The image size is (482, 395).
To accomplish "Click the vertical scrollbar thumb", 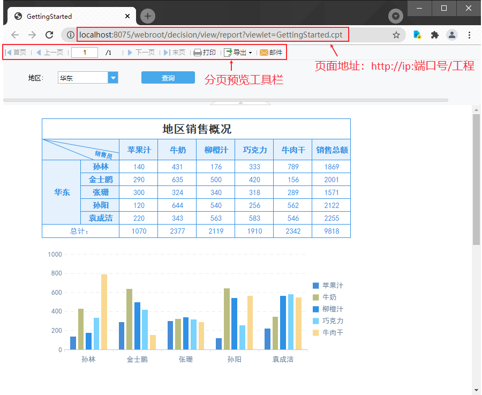I will pyautogui.click(x=476, y=180).
